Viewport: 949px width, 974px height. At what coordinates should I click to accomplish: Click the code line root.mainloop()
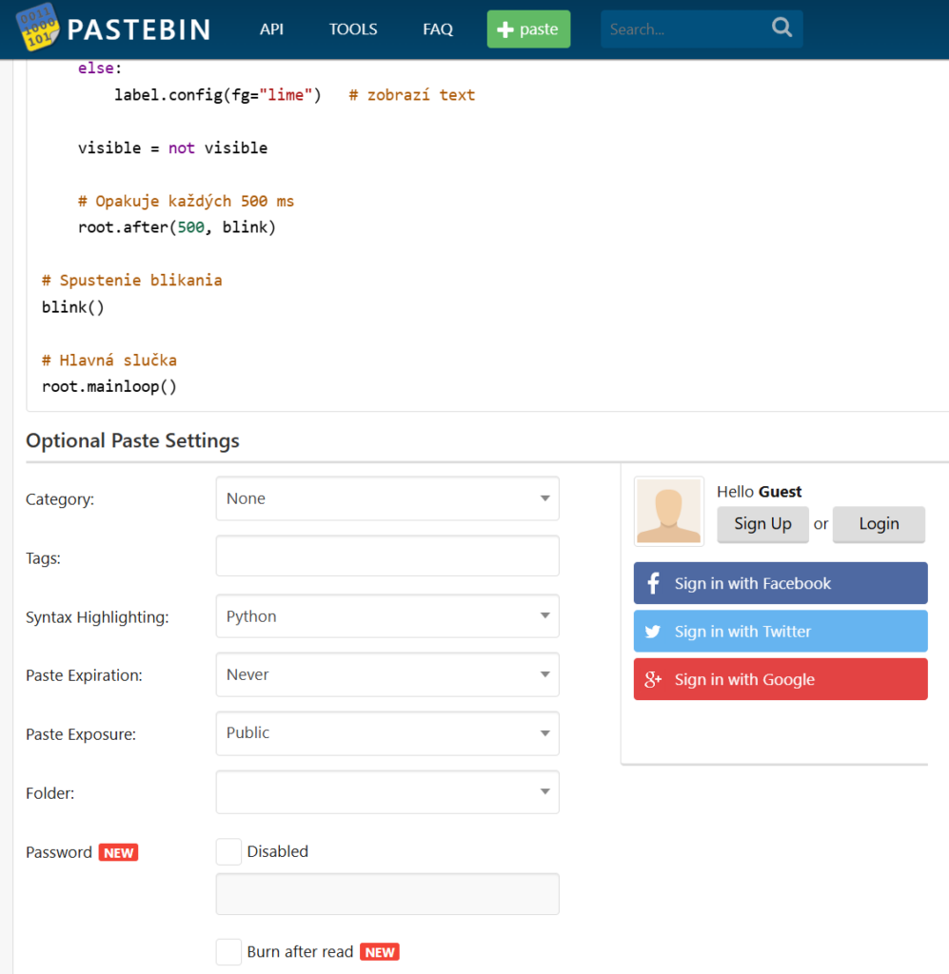point(109,386)
